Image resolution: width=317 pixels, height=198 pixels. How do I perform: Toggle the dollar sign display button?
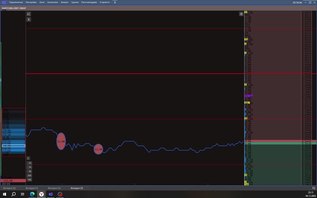29,20
